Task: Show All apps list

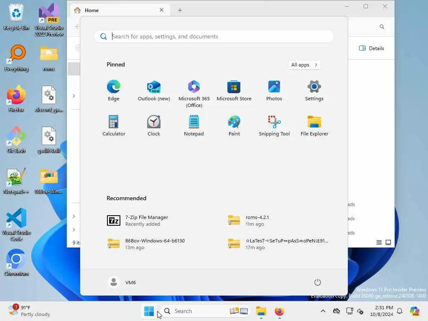Action: (x=304, y=65)
